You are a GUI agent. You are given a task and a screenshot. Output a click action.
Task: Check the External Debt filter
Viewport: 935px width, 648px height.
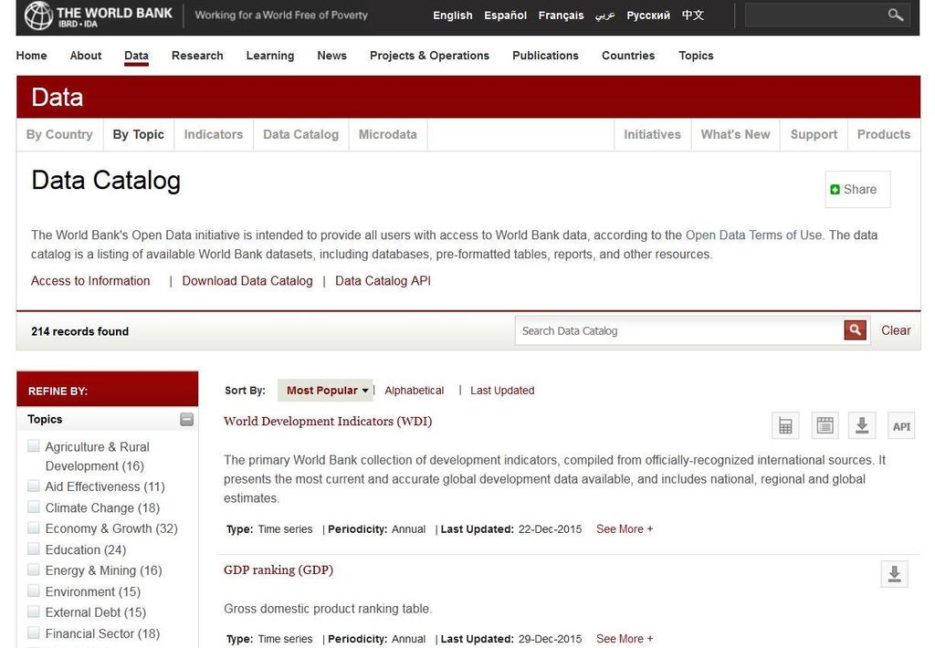34,611
